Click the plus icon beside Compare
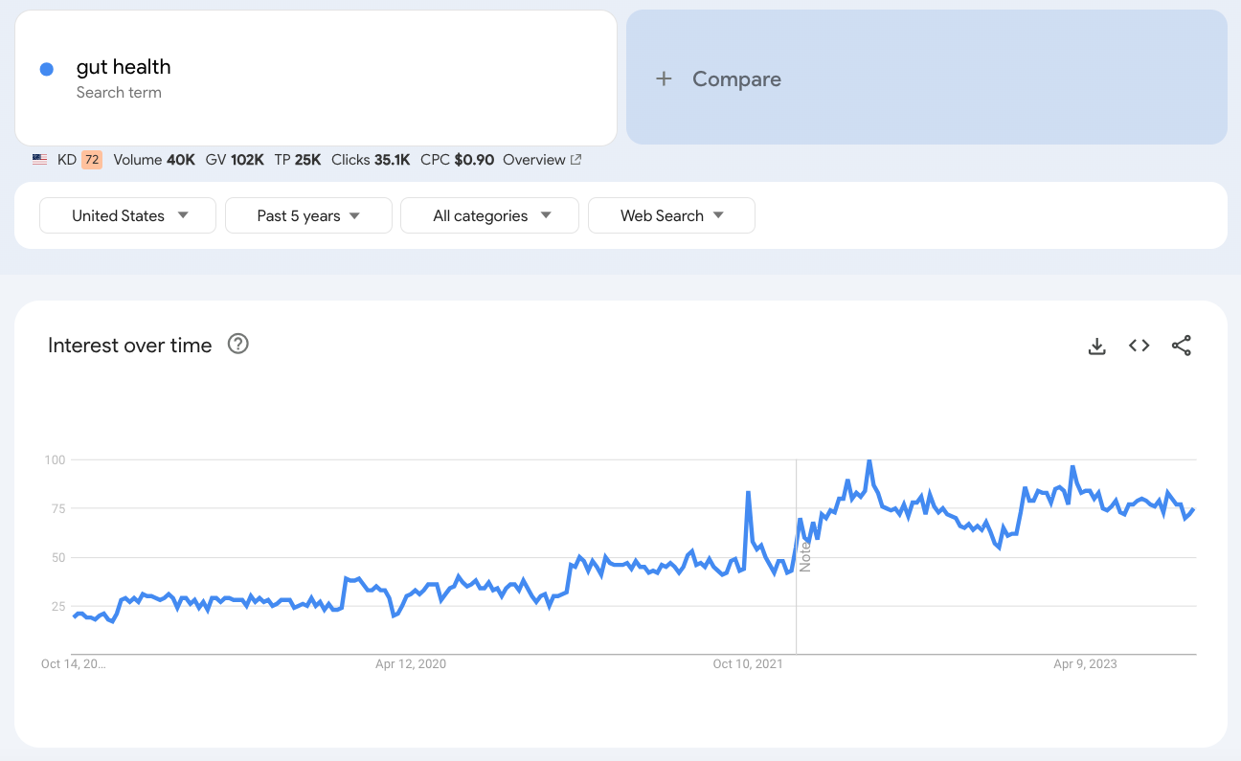 [664, 78]
